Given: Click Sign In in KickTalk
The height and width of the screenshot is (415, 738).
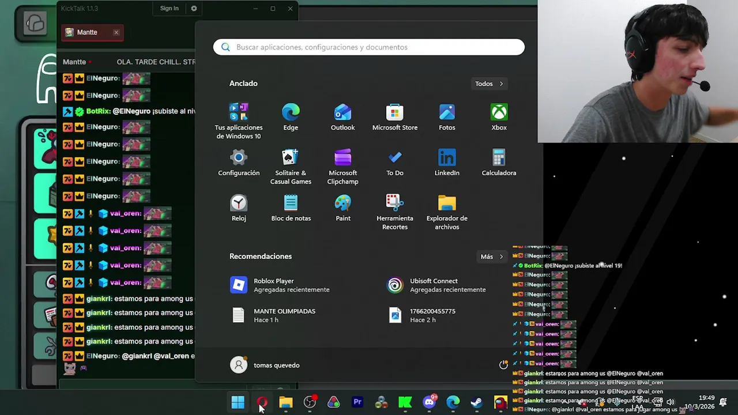Looking at the screenshot, I should point(170,9).
